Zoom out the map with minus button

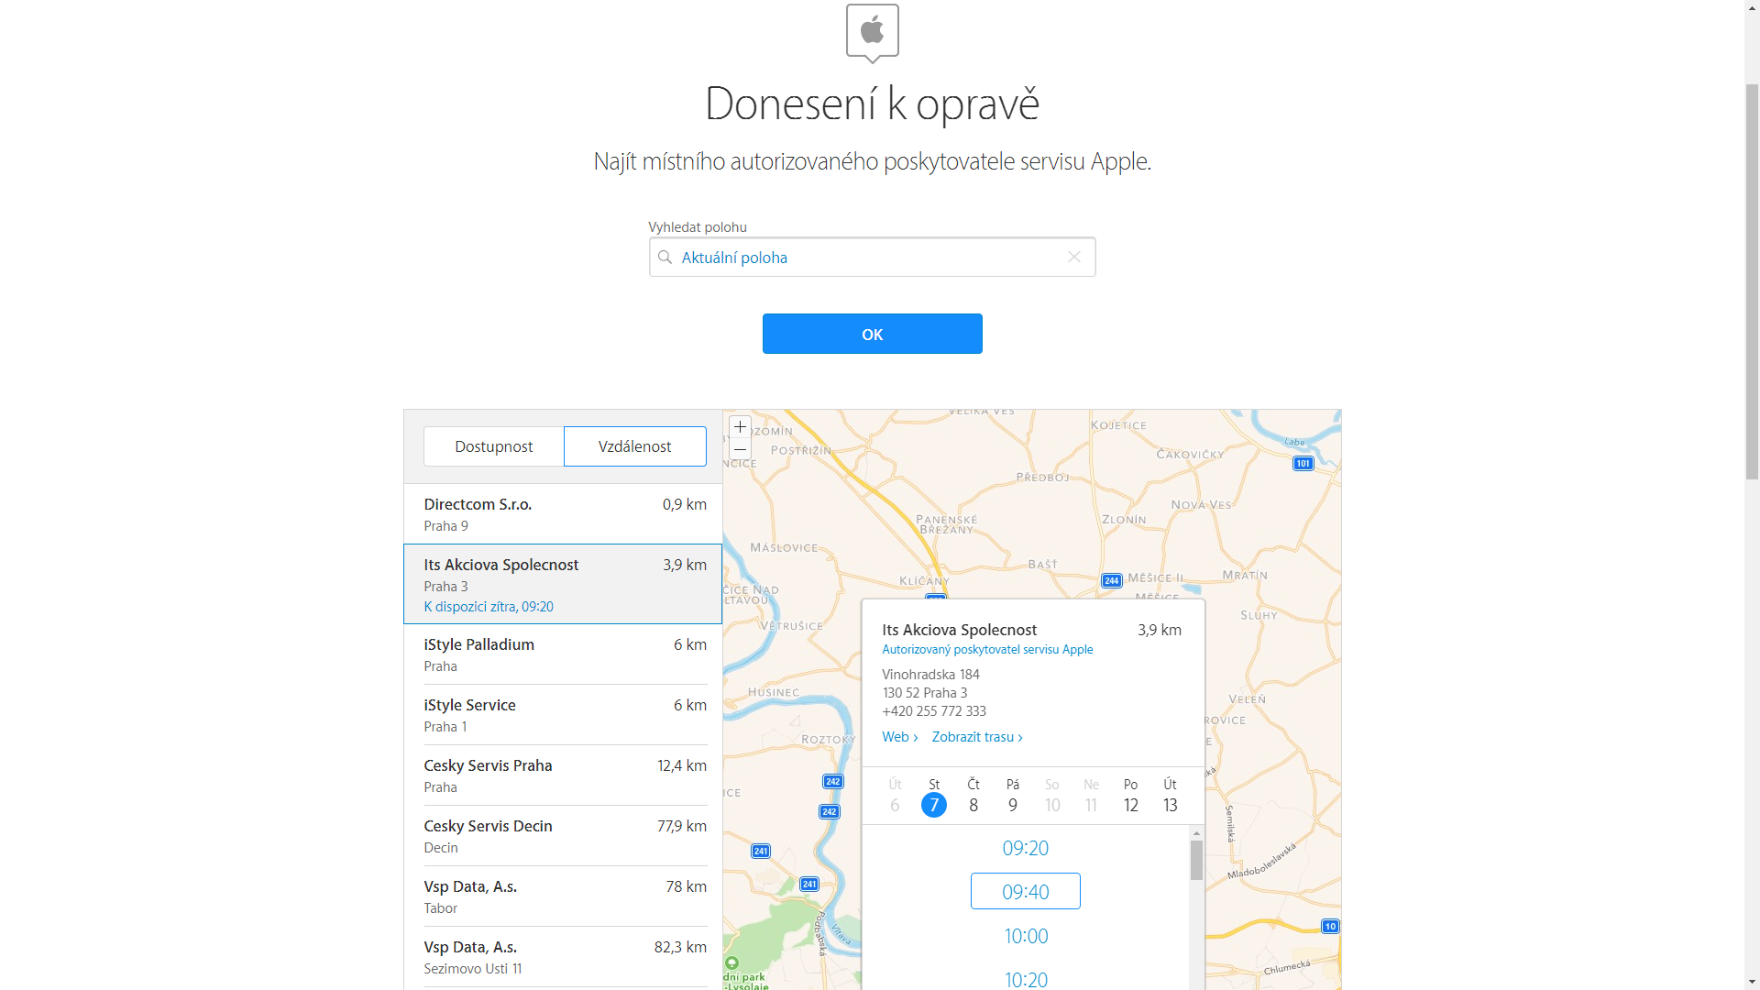(740, 449)
